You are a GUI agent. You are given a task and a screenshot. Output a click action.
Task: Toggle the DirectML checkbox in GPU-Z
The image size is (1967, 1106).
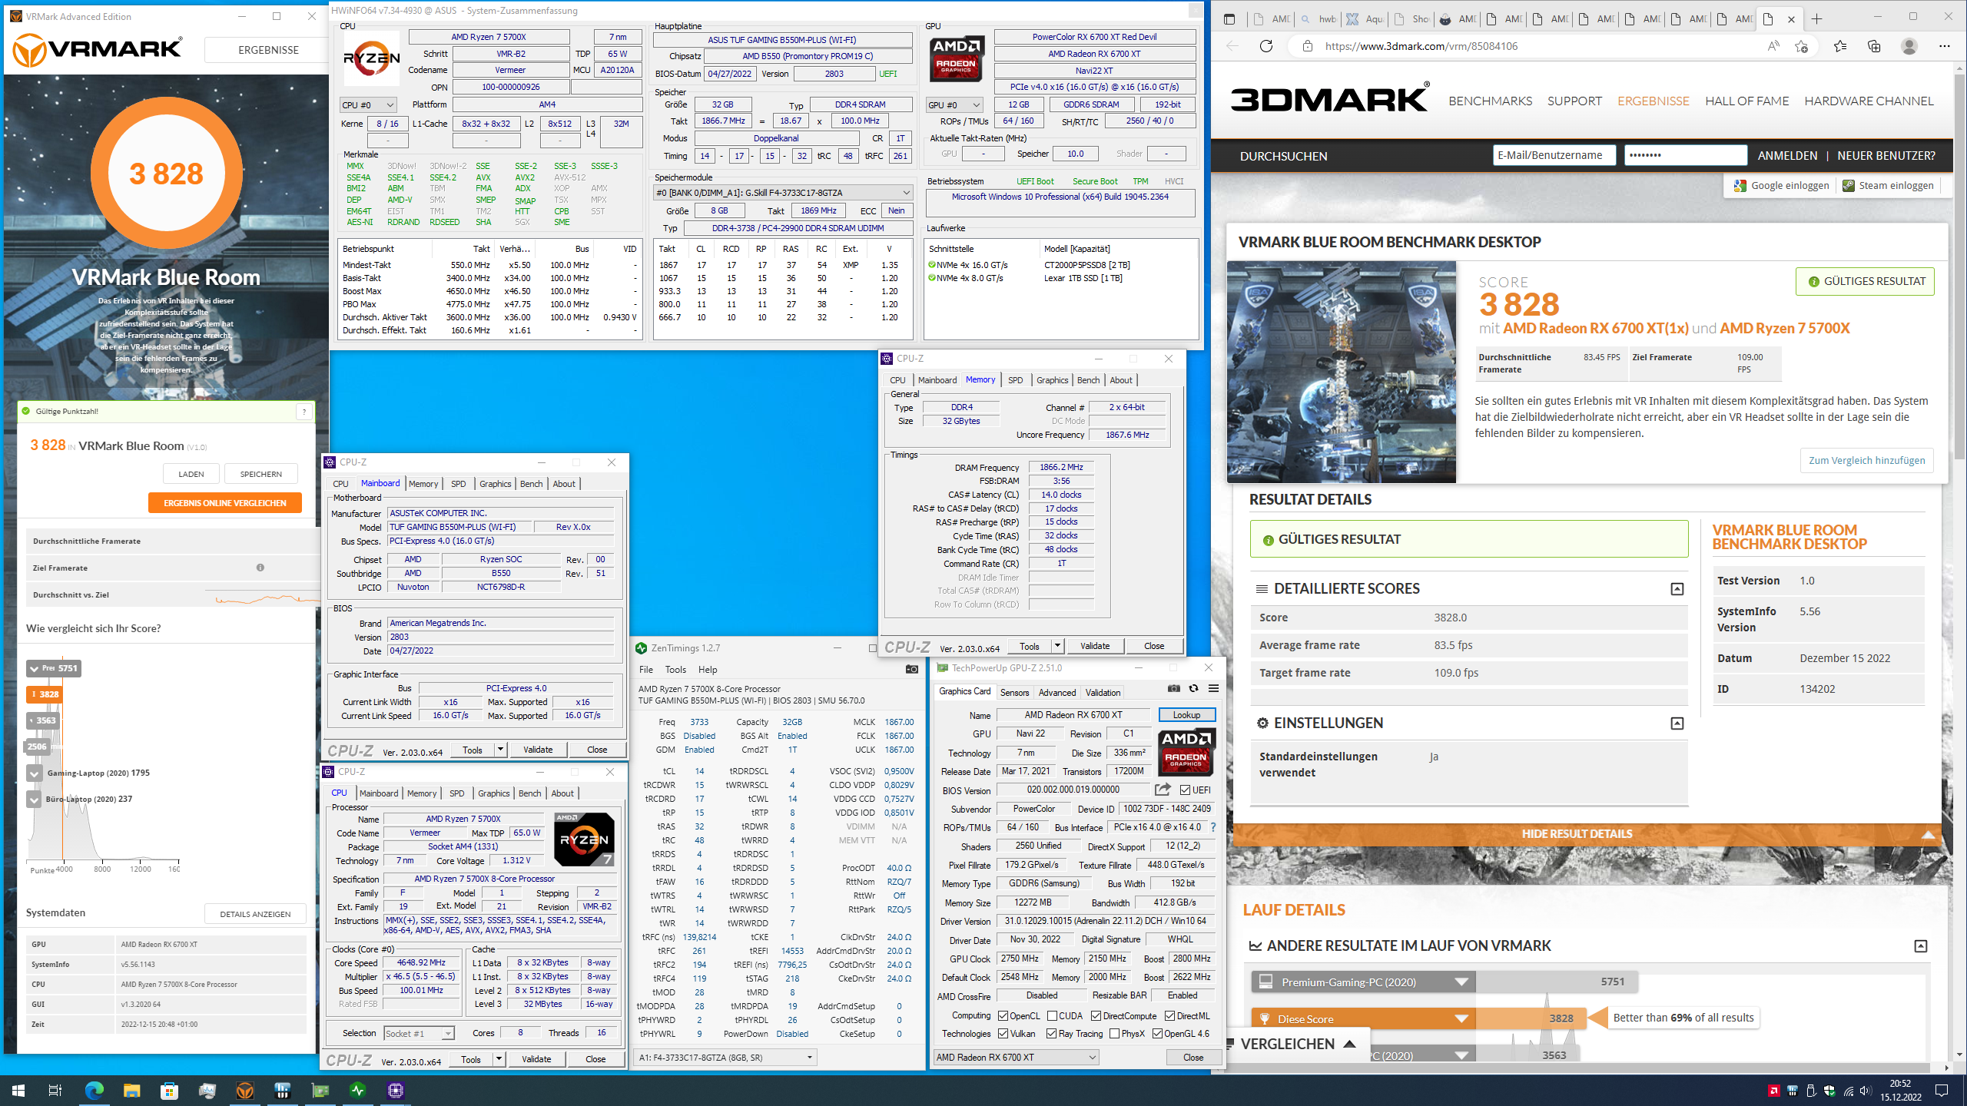coord(1169,1015)
